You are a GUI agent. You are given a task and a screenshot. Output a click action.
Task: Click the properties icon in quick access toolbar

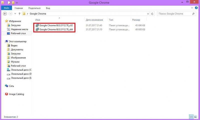pyautogui.click(x=9, y=2)
